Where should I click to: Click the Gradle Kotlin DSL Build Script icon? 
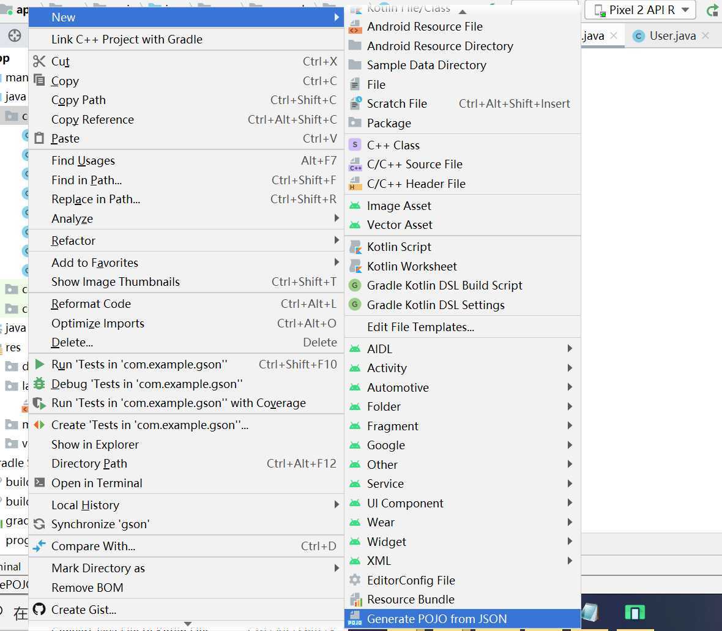click(x=354, y=286)
